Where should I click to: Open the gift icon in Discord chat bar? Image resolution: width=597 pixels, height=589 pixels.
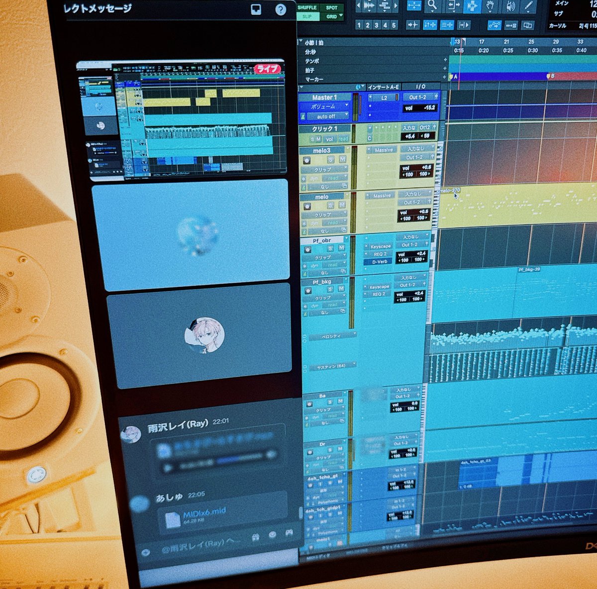coord(256,537)
